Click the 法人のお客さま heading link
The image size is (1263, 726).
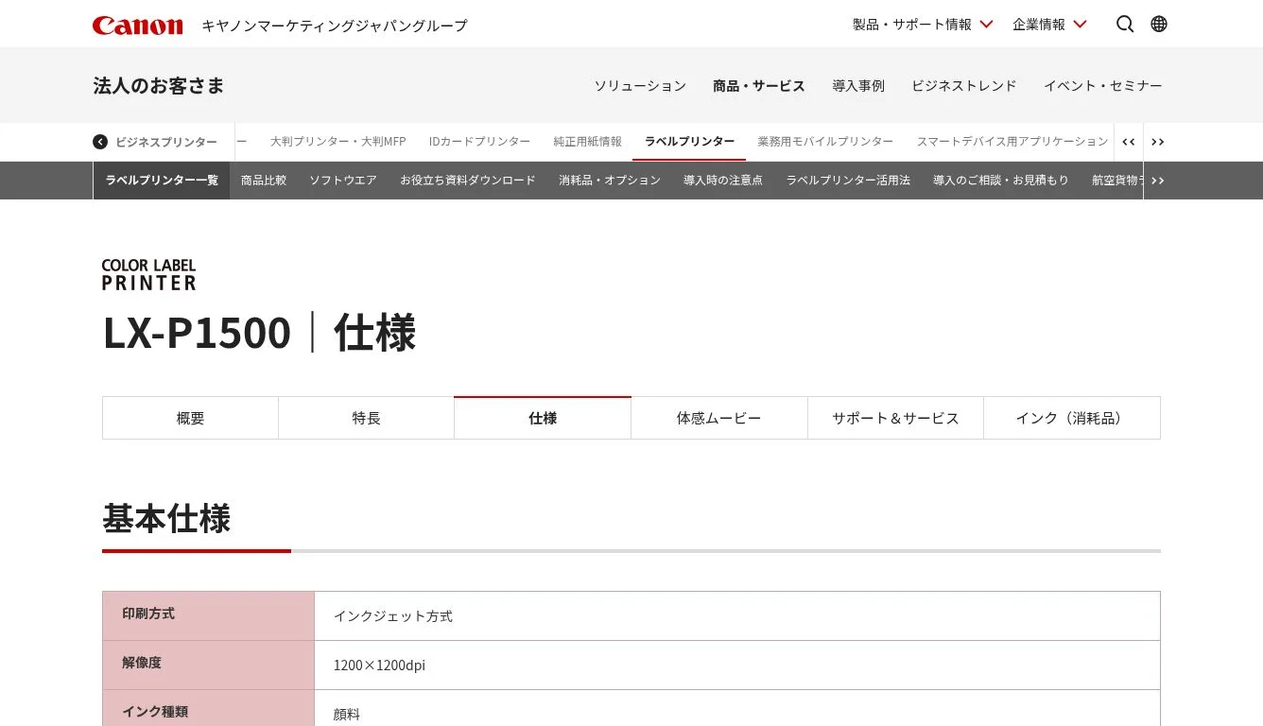pyautogui.click(x=159, y=86)
